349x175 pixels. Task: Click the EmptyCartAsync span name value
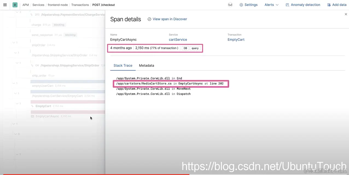point(123,39)
